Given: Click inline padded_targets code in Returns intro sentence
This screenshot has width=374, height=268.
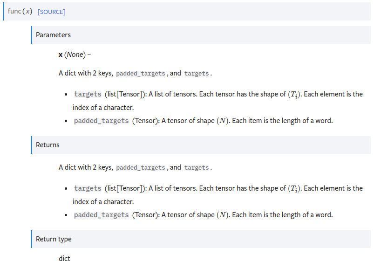Looking at the screenshot, I should click(x=141, y=168).
